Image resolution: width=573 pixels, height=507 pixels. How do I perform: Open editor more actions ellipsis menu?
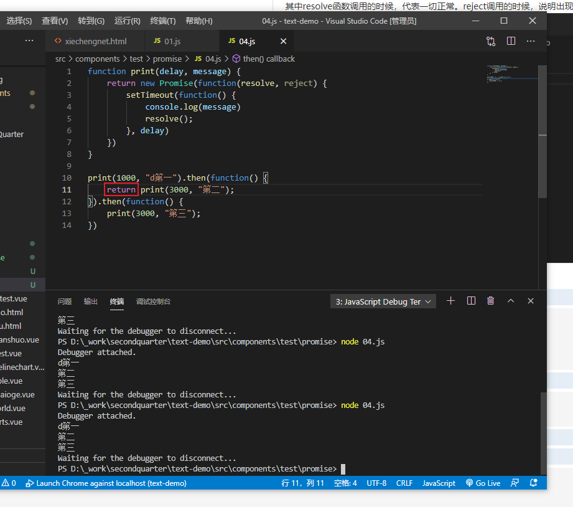pyautogui.click(x=531, y=41)
